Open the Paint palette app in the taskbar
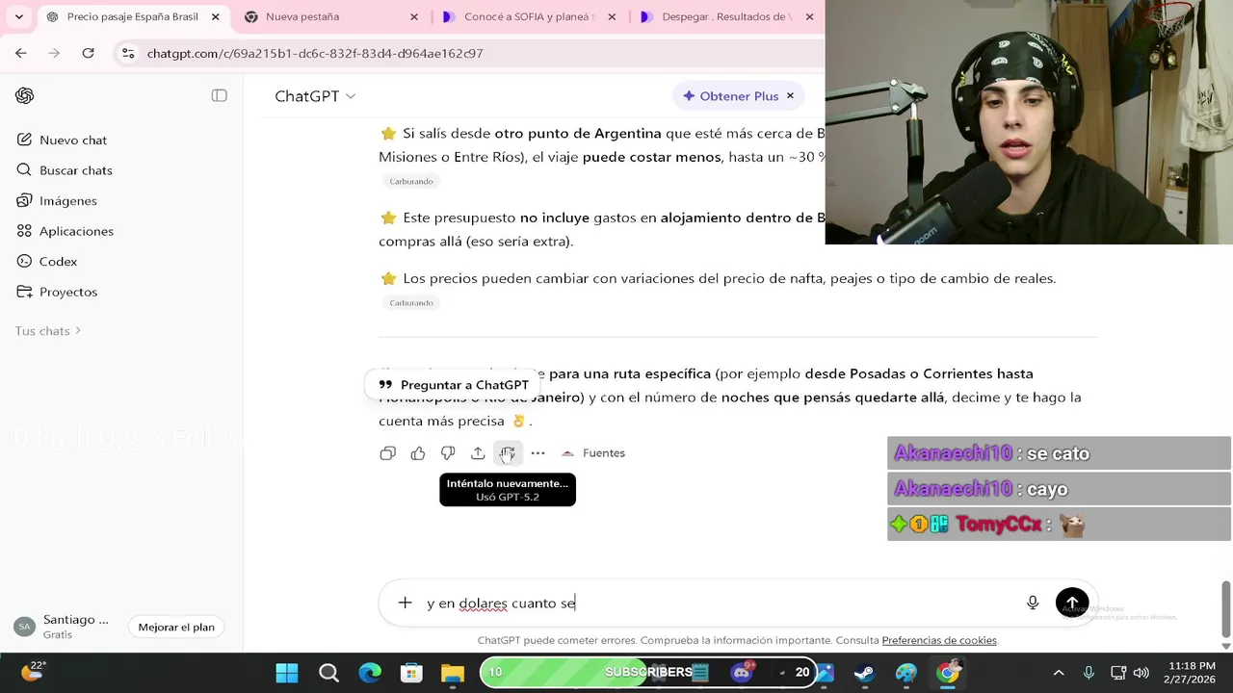This screenshot has width=1233, height=693. tap(906, 673)
